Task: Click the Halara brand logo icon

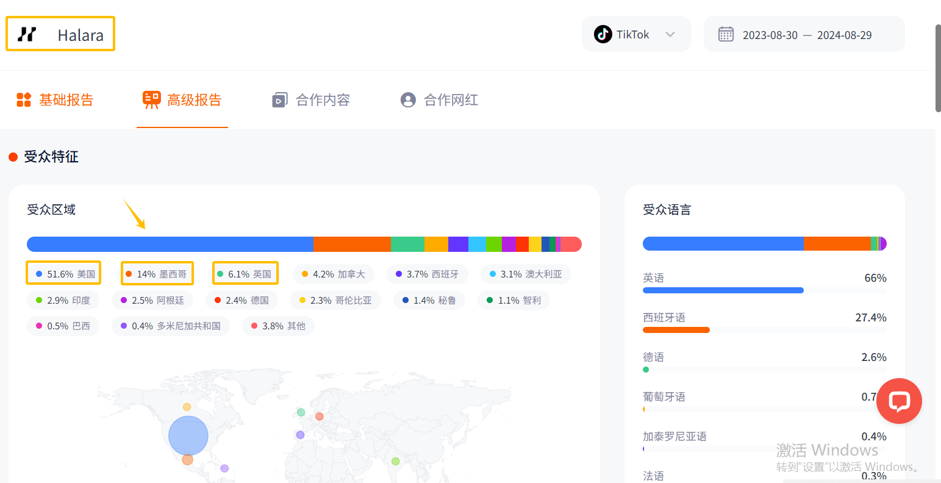Action: (x=27, y=34)
